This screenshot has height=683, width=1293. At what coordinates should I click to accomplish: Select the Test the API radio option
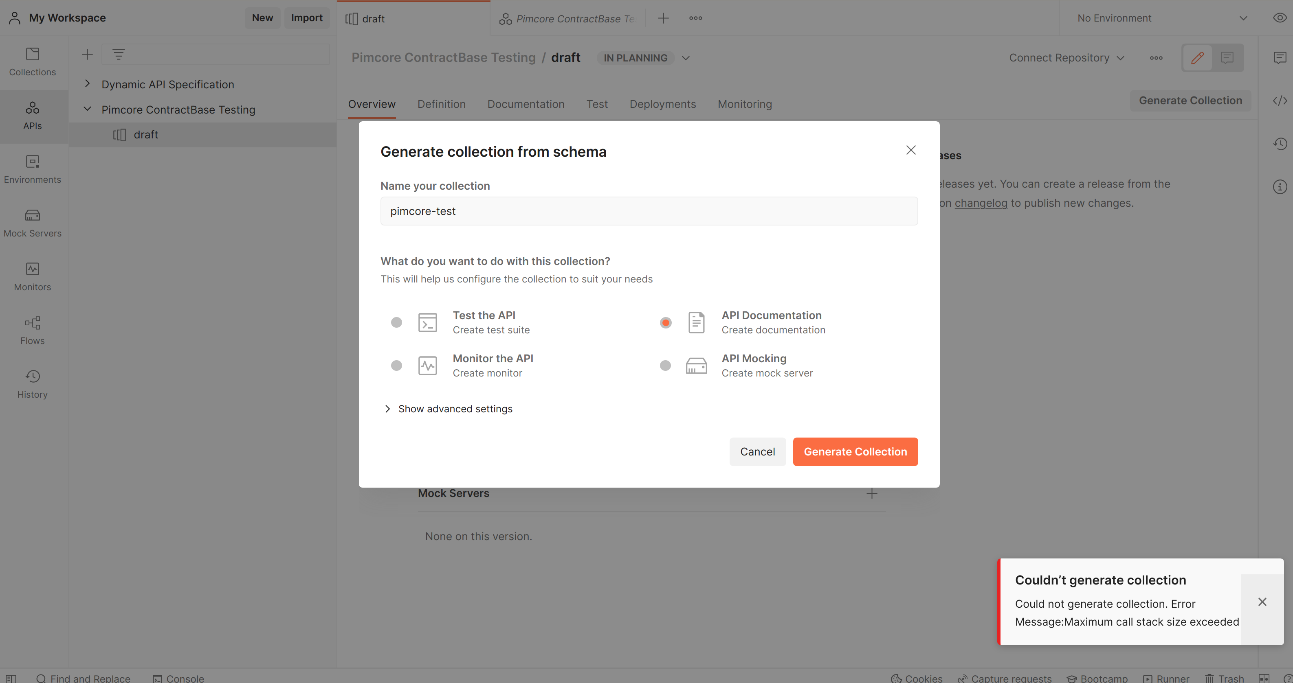pyautogui.click(x=396, y=322)
